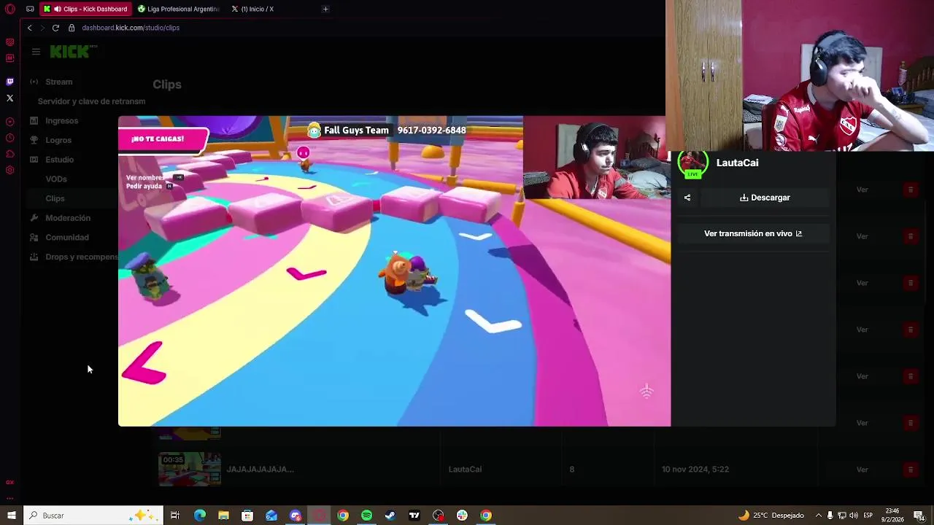Open the player icon in Opera sidebar
This screenshot has width=934, height=525.
tap(9, 122)
